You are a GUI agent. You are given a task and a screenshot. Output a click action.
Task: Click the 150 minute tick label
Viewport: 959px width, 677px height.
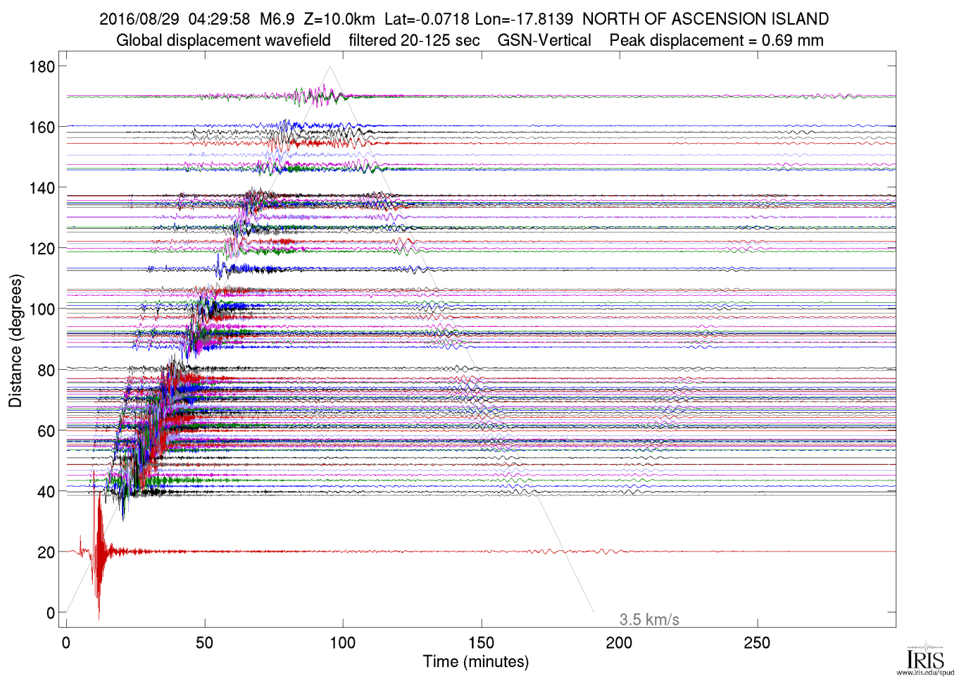pos(481,642)
